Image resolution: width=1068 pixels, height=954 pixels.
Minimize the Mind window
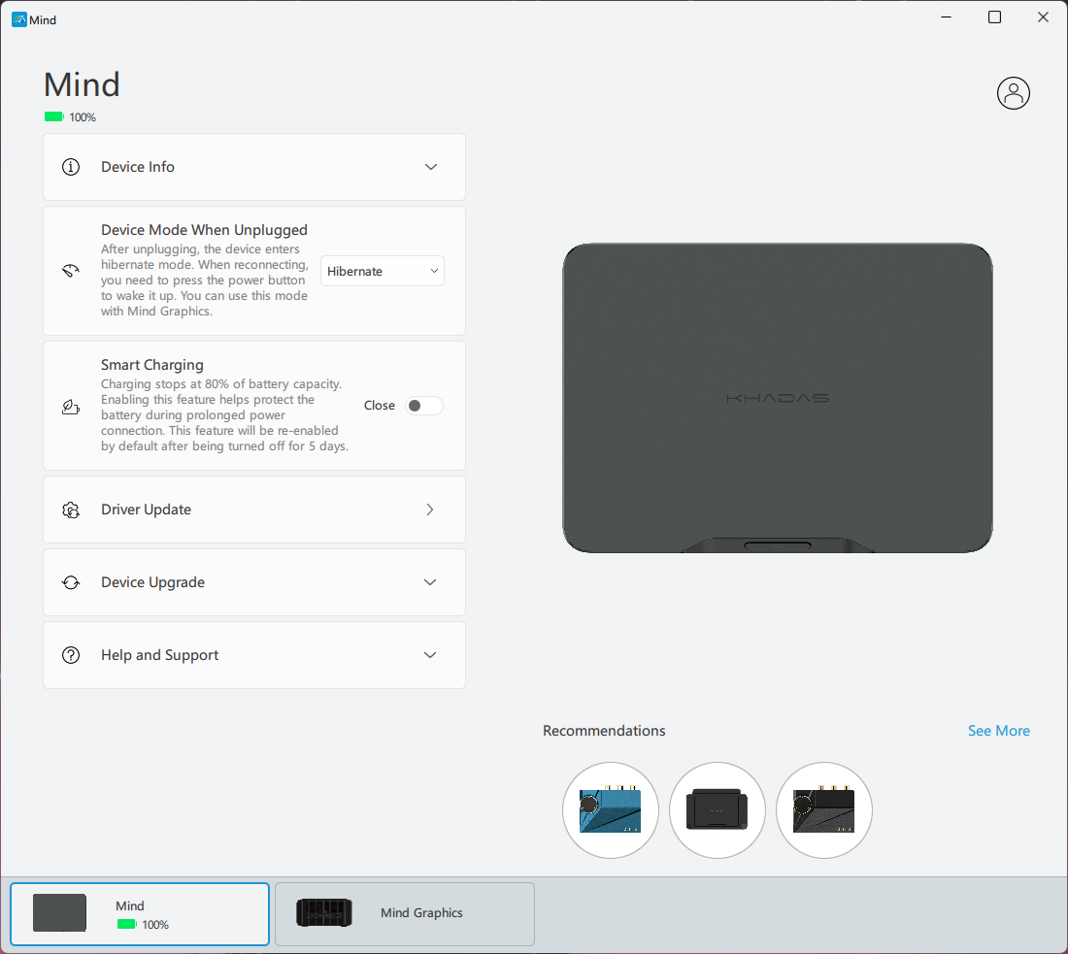946,17
